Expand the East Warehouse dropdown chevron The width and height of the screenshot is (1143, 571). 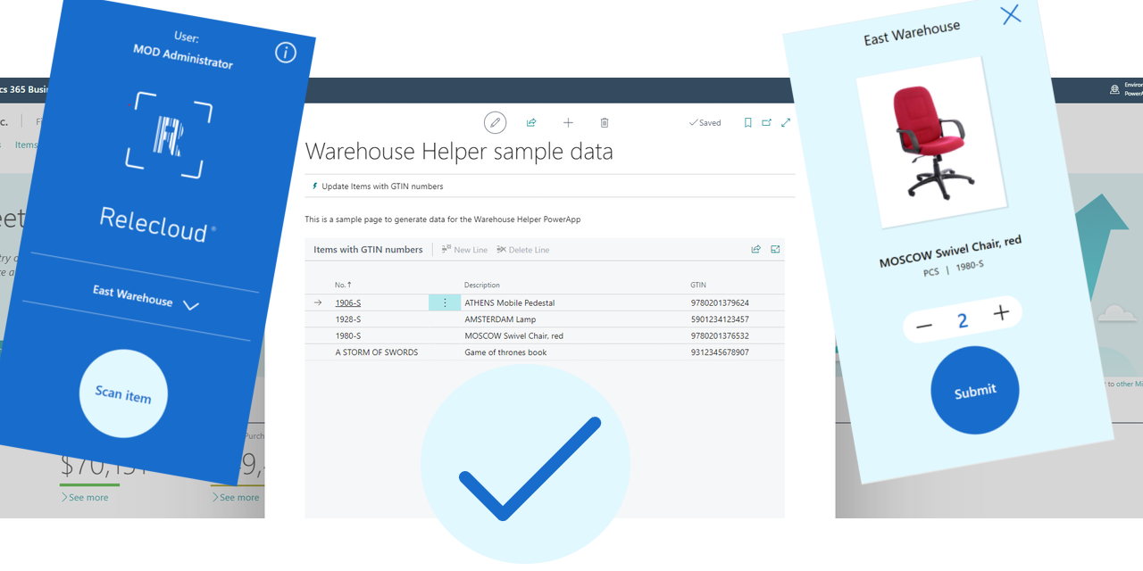click(190, 305)
